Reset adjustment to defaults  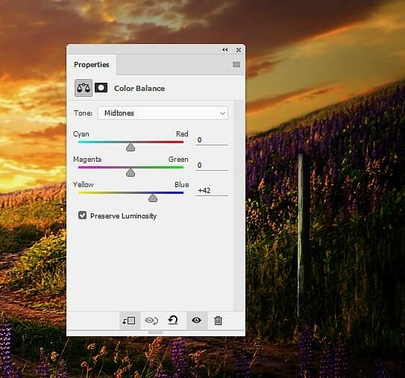[x=173, y=320]
